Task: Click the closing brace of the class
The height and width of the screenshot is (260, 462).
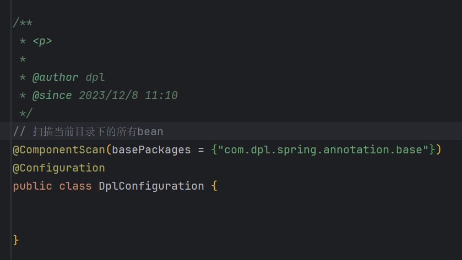Action: (16, 240)
